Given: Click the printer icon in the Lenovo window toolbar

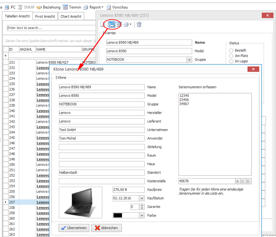Looking at the screenshot, I should coord(126,25).
